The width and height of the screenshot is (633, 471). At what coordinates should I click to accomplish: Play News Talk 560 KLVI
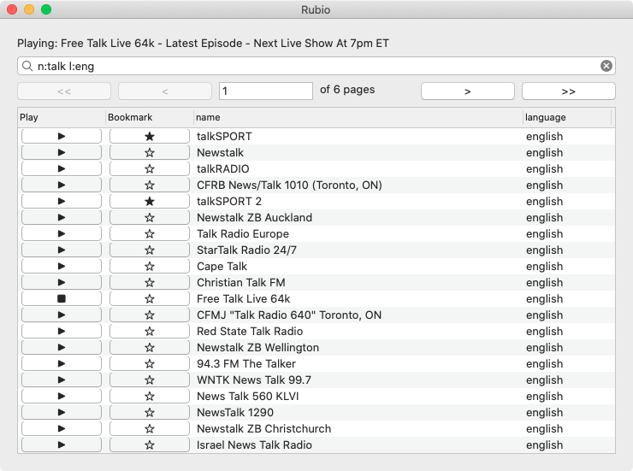point(62,396)
